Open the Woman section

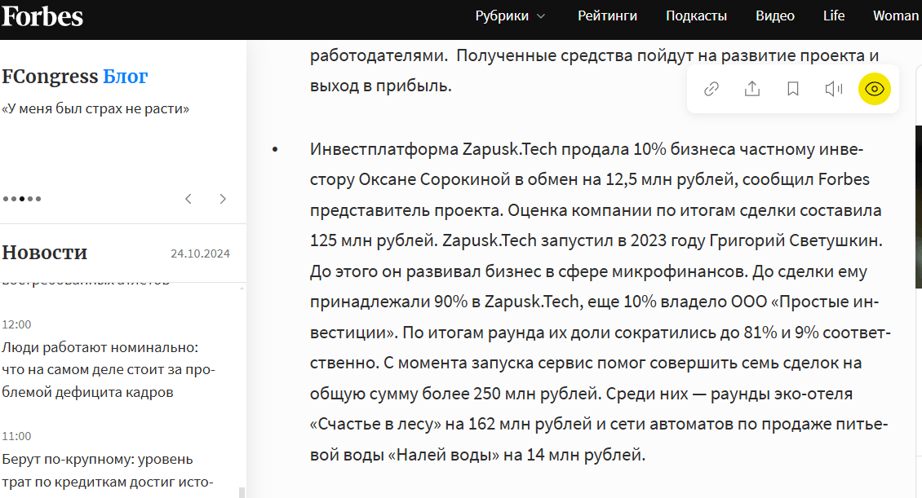(x=896, y=15)
